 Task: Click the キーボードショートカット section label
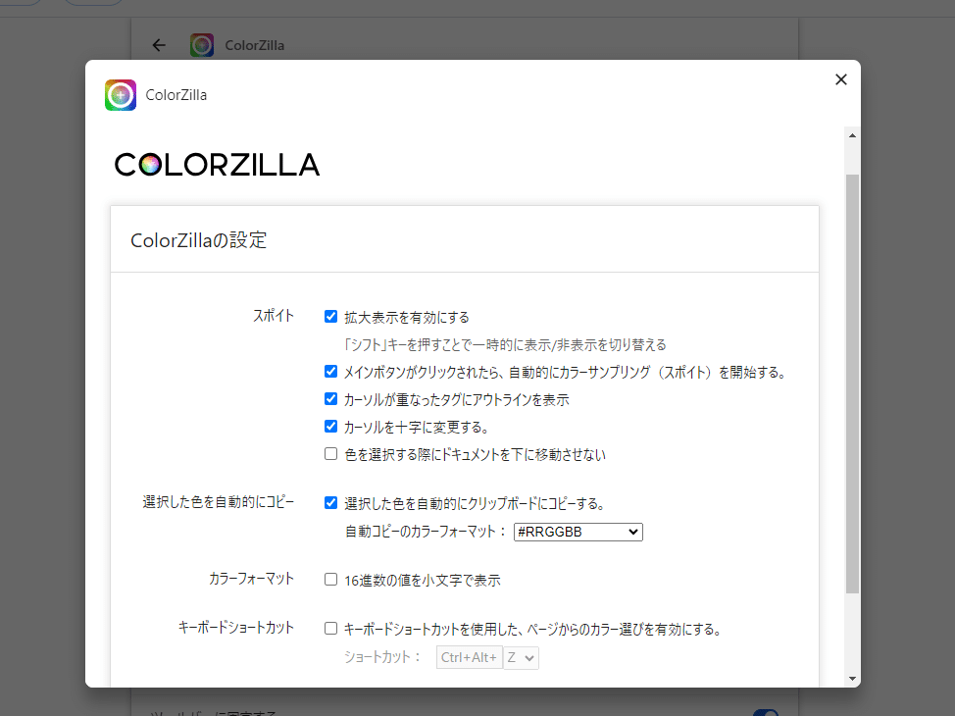click(235, 628)
